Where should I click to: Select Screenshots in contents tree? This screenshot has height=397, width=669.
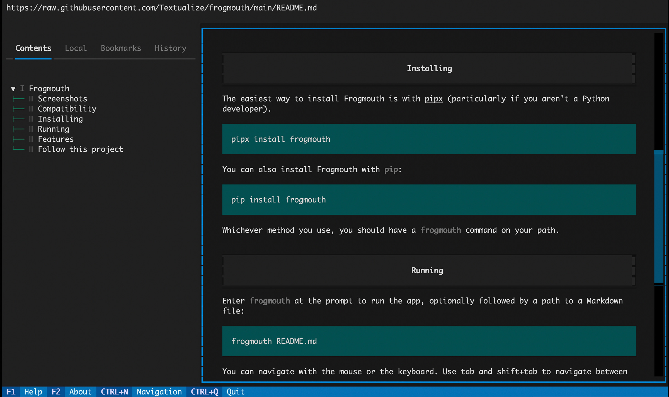click(62, 99)
